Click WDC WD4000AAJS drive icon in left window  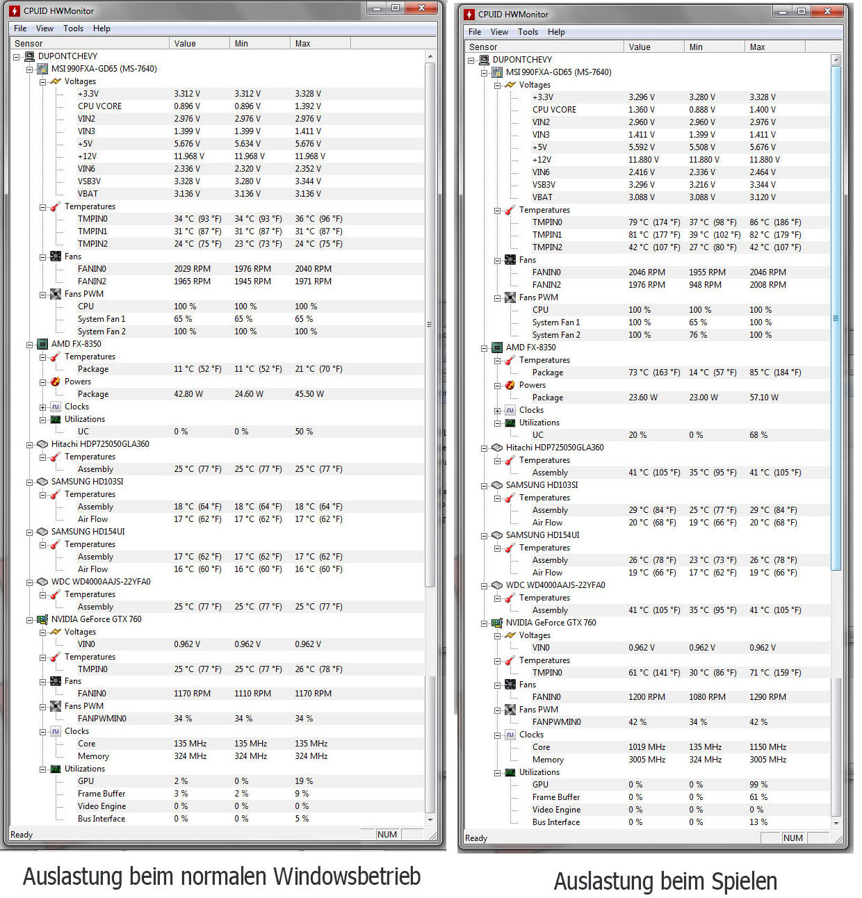click(x=42, y=582)
